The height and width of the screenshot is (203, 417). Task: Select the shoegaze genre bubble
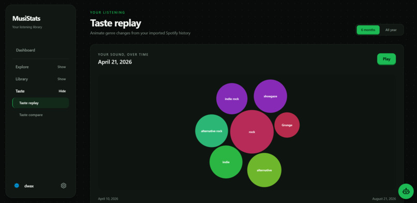(270, 96)
